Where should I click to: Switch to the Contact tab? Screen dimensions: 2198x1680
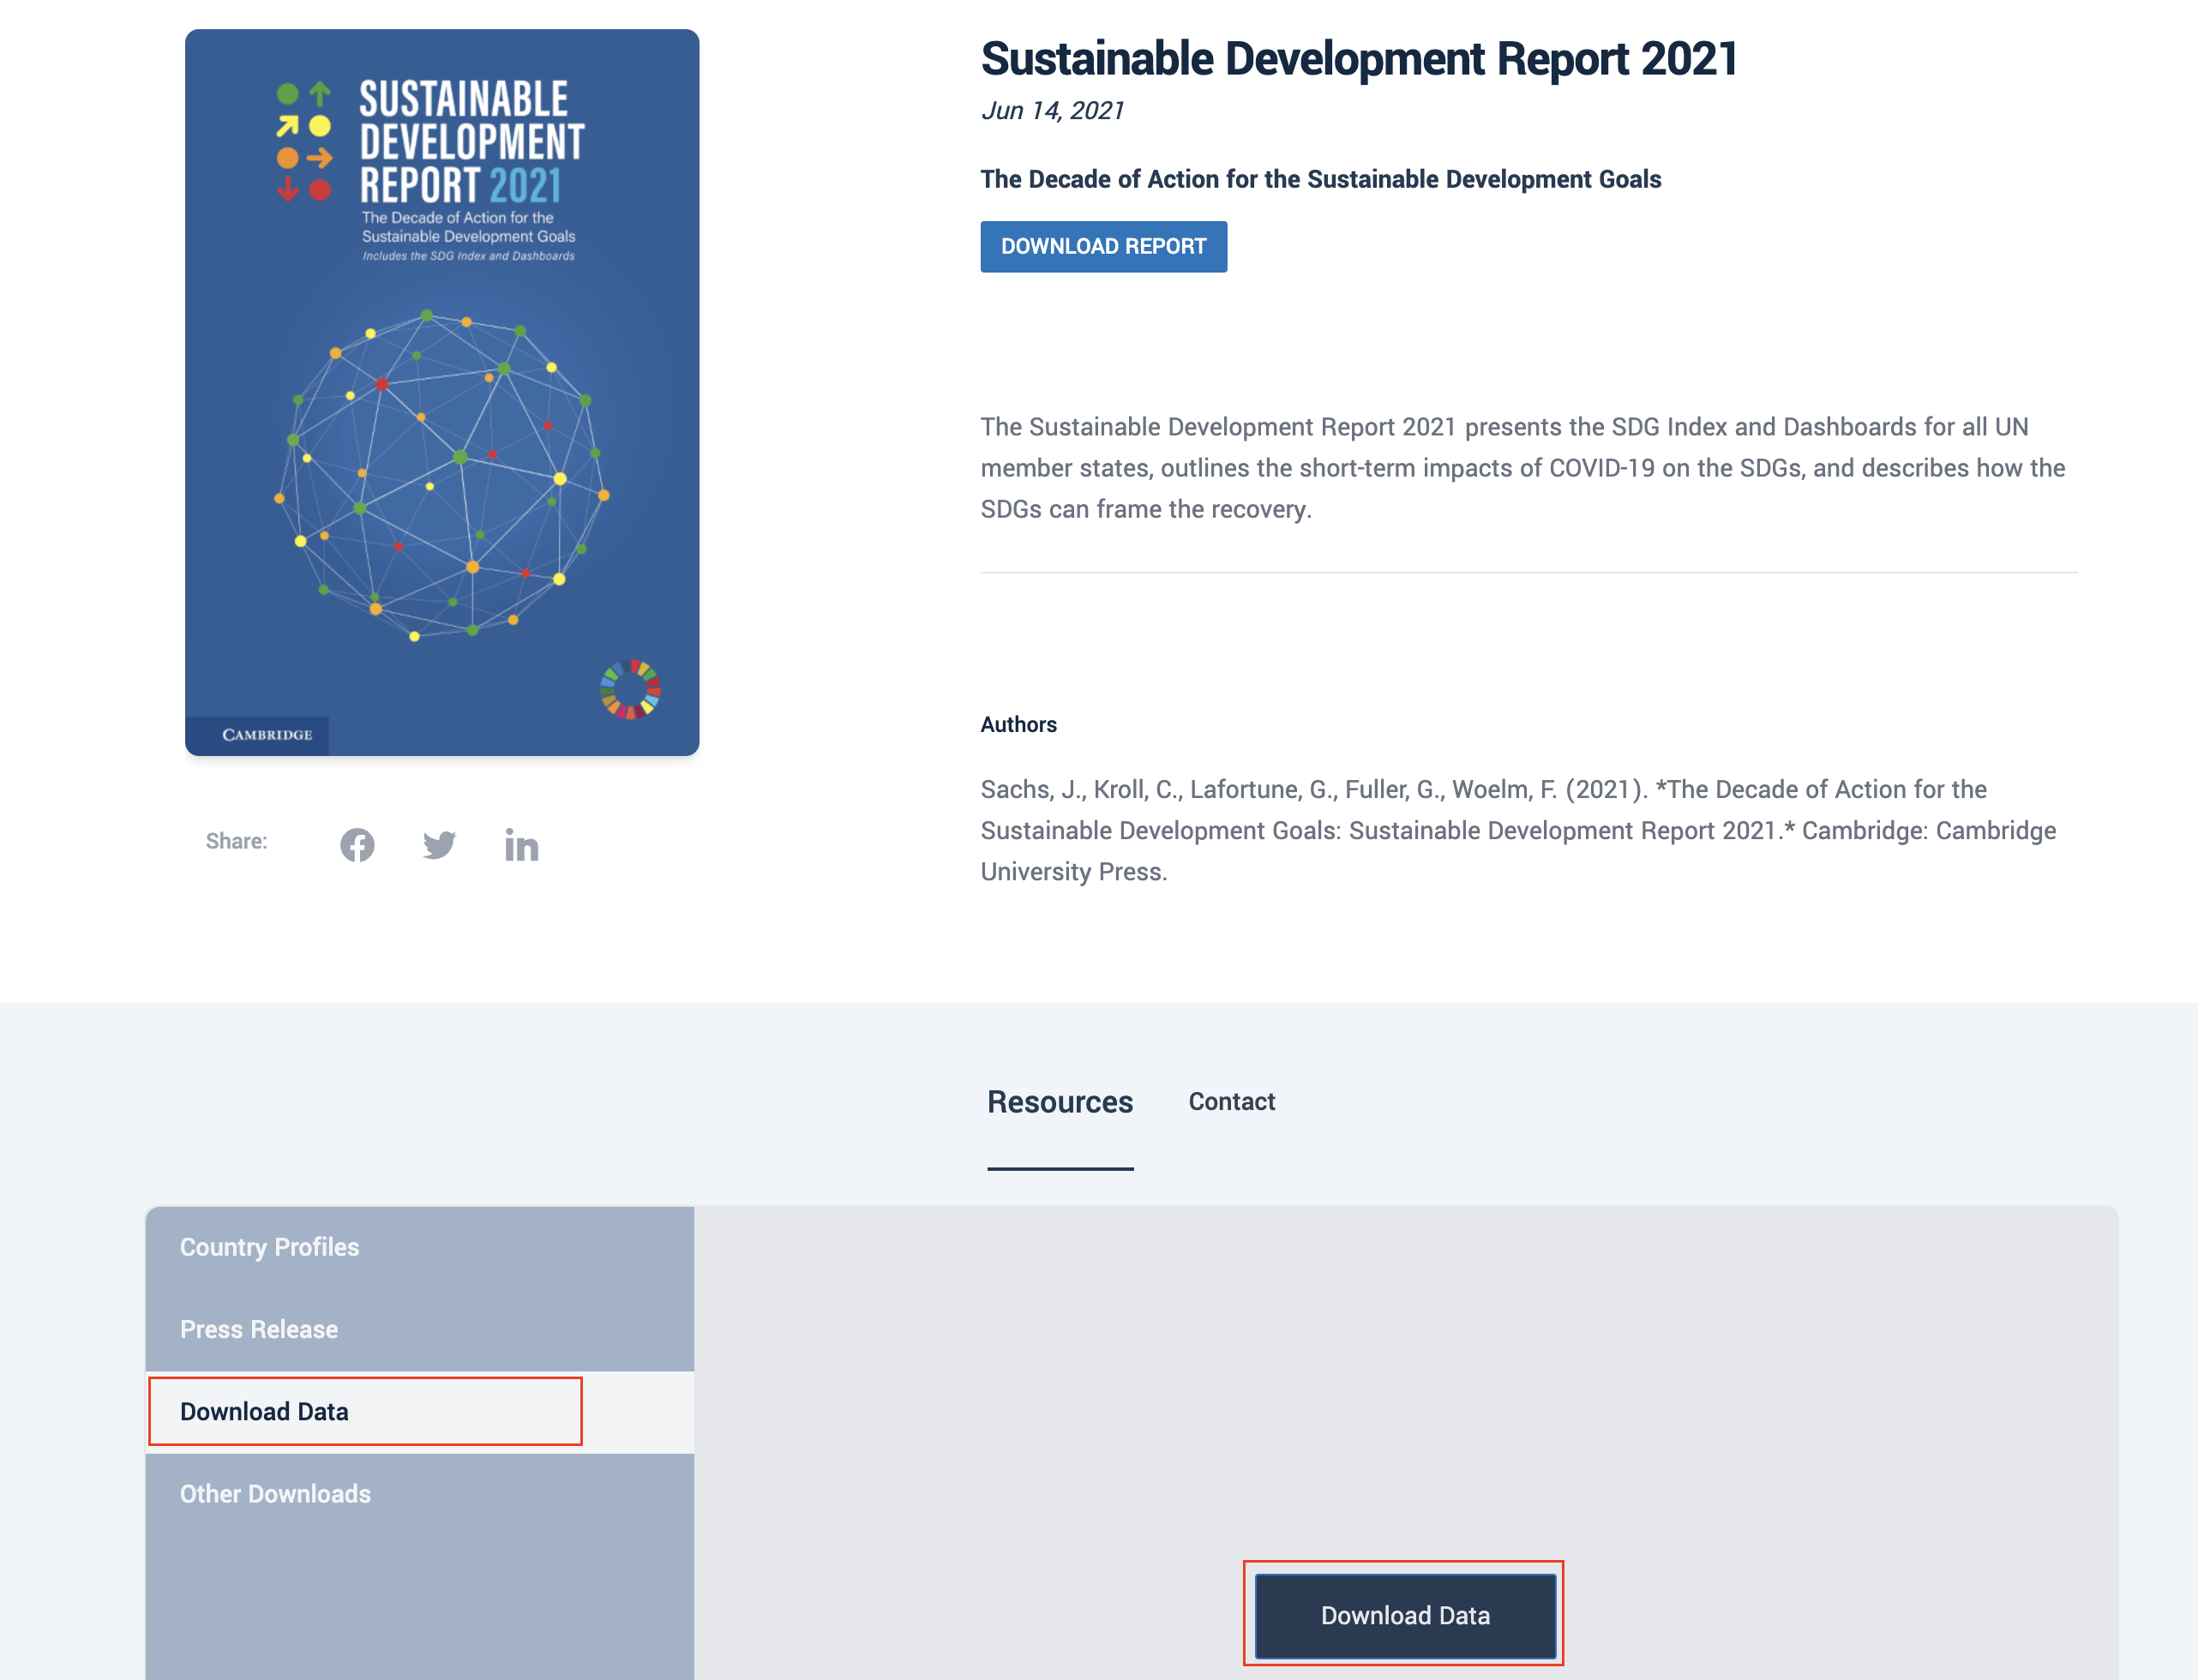[x=1231, y=1102]
